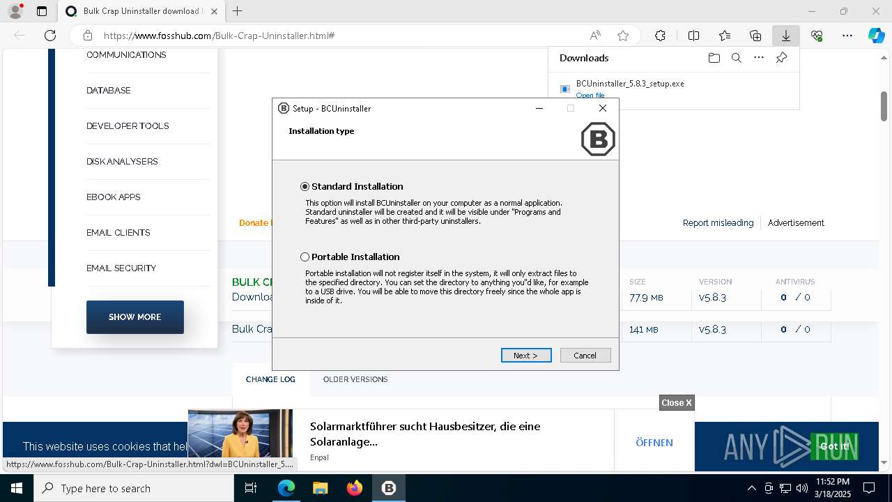Viewport: 892px width, 502px height.
Task: Switch to OLDER VERSIONS tab
Action: click(x=355, y=379)
